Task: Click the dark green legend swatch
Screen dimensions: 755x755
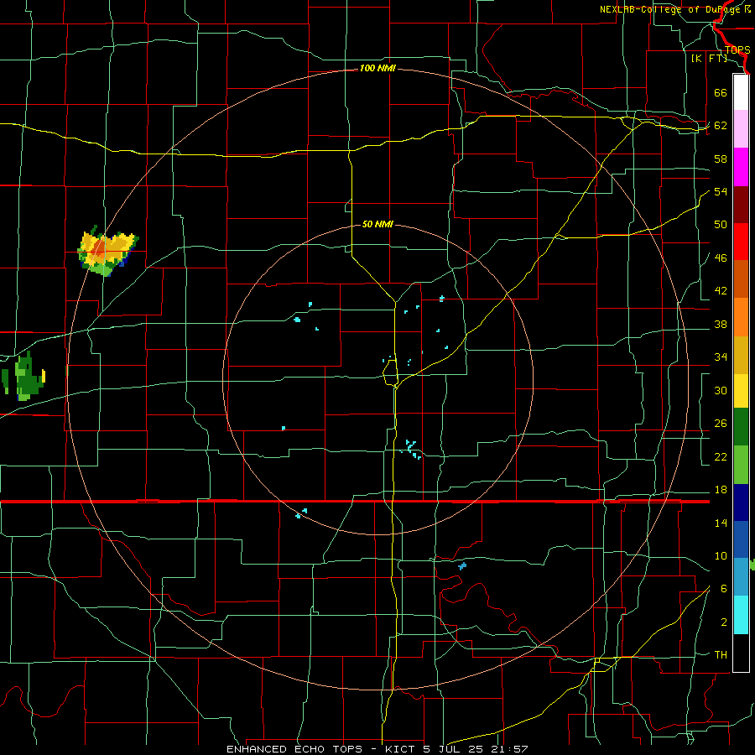Action: pos(741,427)
